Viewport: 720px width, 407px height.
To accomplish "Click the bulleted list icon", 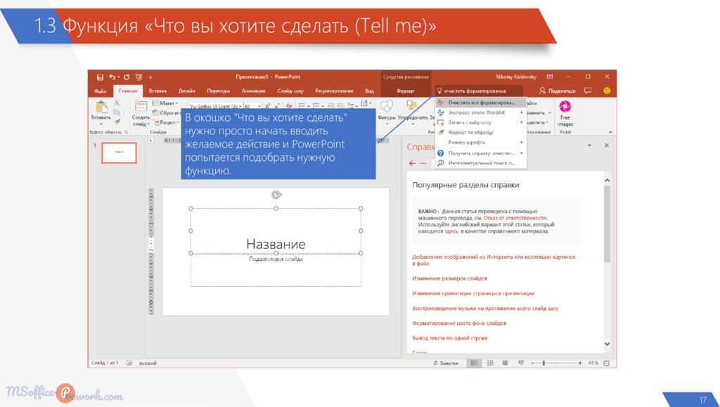I will (x=302, y=106).
